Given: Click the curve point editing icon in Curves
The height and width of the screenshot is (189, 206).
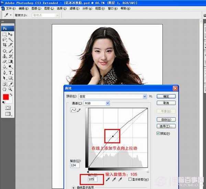Looking at the screenshot, I should coord(73,111).
